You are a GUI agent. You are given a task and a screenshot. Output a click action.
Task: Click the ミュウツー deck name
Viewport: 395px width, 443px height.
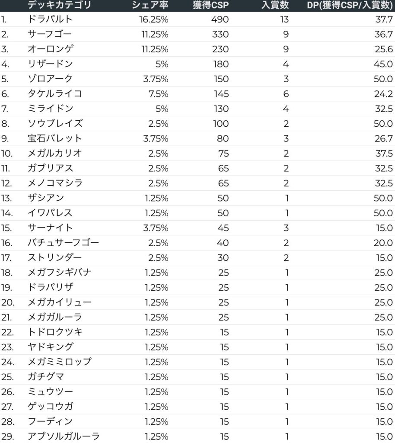point(50,392)
